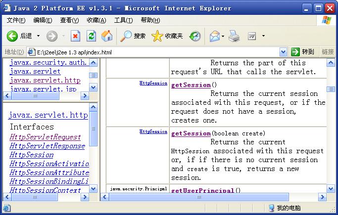This screenshot has height=215, width=338.
Task: Open the Tools (工具) menu
Action: click(123, 20)
